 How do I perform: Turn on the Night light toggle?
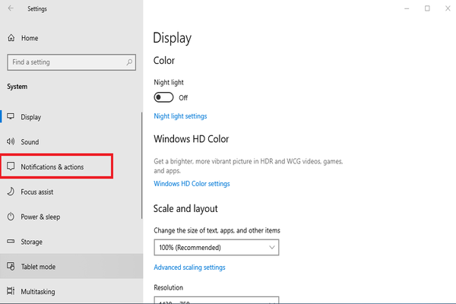163,97
